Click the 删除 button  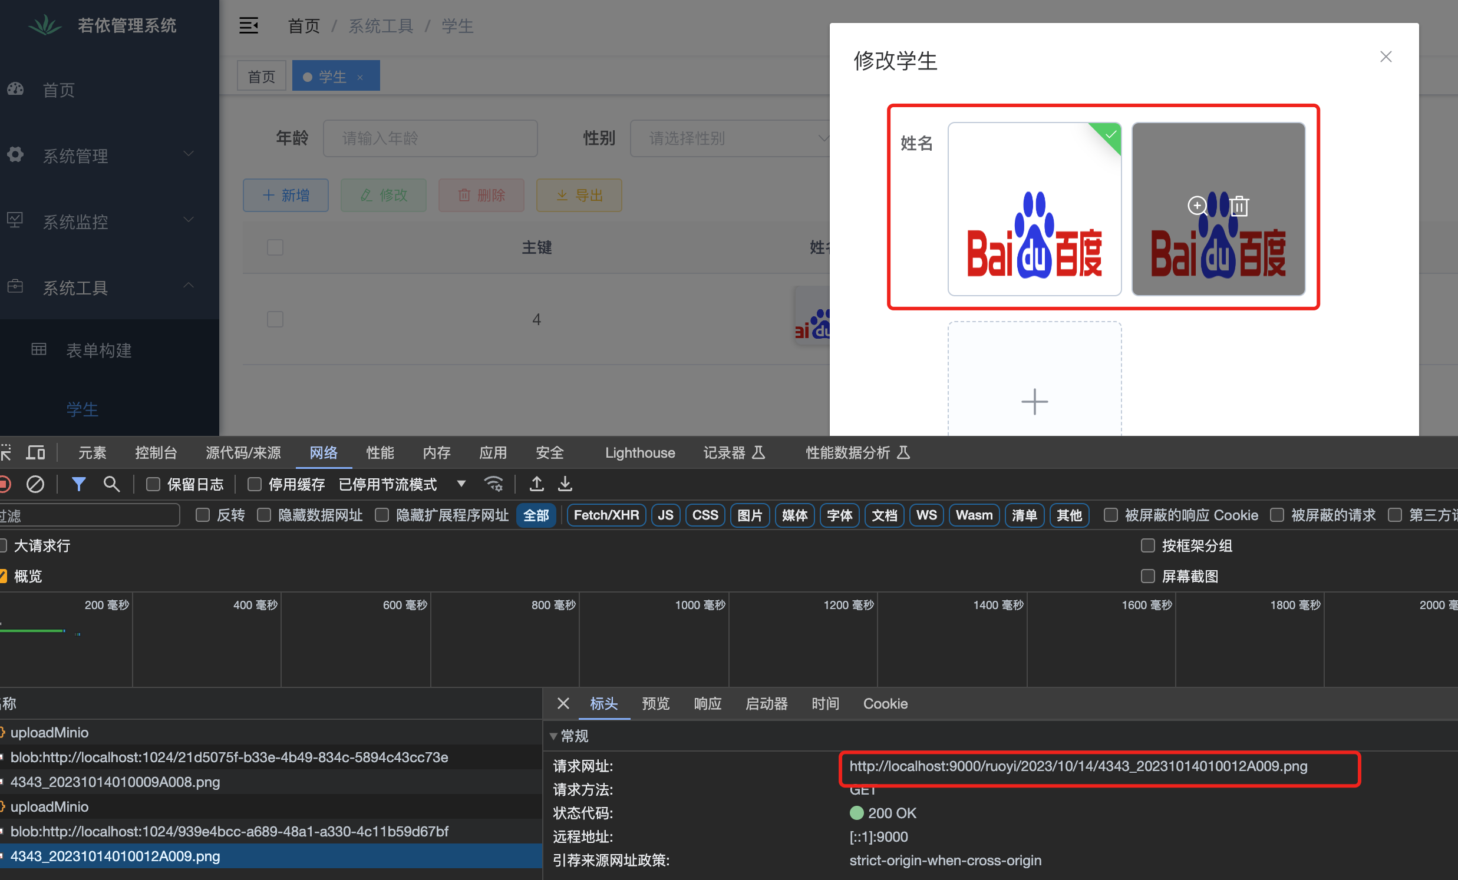click(481, 195)
